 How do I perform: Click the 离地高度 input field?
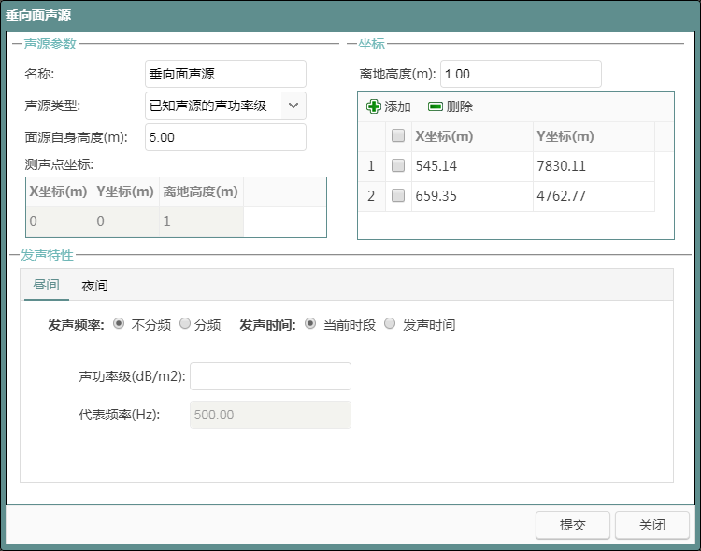[x=520, y=74]
